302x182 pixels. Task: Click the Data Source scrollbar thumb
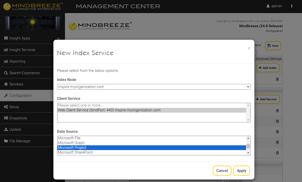248,146
